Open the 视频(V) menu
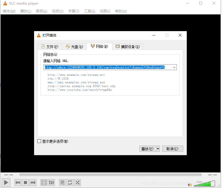Screen dimensions: 222x188 pyautogui.click(x=58, y=11)
